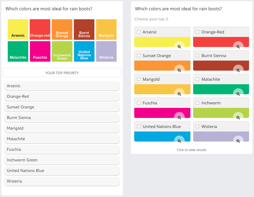Choose United Nations Blue list item
Image resolution: width=254 pixels, height=197 pixels.
pos(62,171)
